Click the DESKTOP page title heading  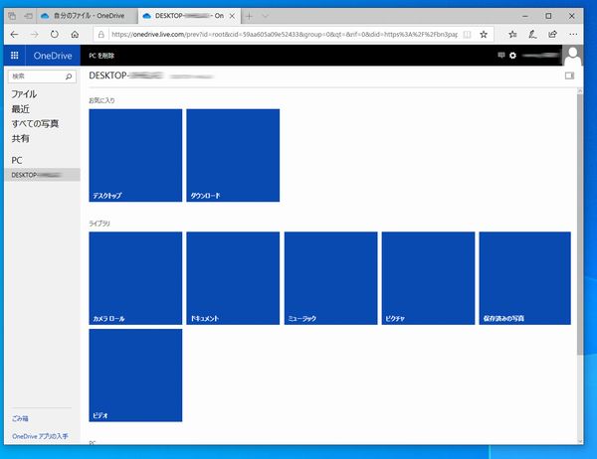(126, 76)
